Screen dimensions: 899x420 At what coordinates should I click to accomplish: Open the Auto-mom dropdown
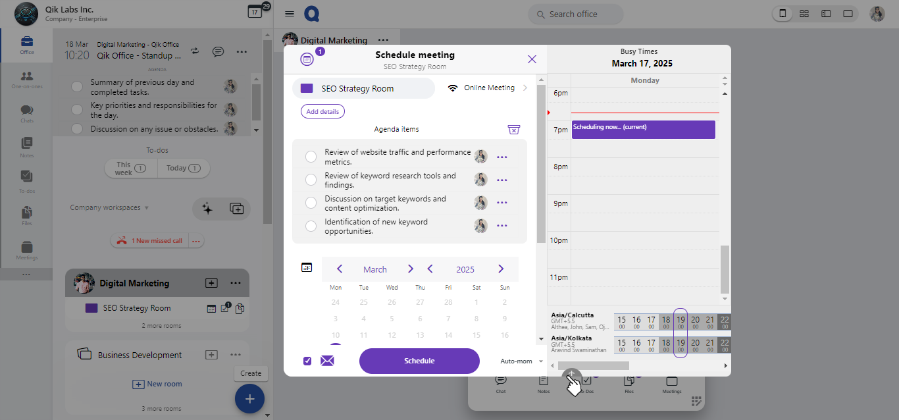click(x=521, y=361)
